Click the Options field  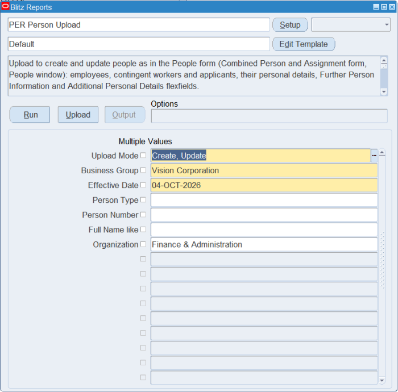click(270, 116)
